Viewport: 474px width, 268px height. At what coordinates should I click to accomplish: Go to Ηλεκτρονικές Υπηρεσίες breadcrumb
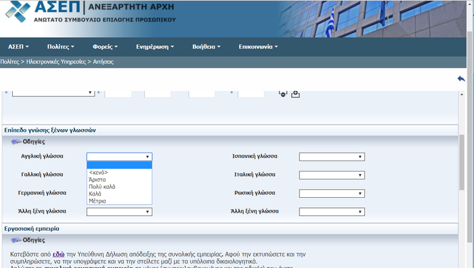coord(56,62)
